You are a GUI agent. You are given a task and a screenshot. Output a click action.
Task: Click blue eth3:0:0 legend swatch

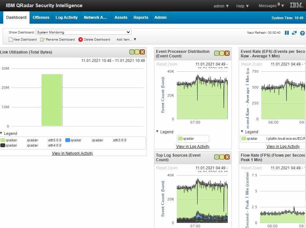tap(68, 140)
